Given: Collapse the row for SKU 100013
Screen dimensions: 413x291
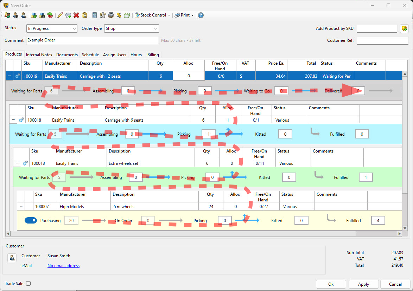Looking at the screenshot, I should pyautogui.click(x=17, y=163).
